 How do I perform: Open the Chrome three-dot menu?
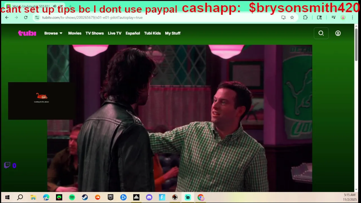click(x=352, y=17)
